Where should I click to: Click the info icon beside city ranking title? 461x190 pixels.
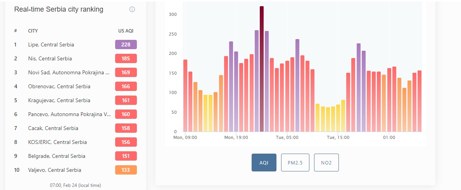[132, 9]
